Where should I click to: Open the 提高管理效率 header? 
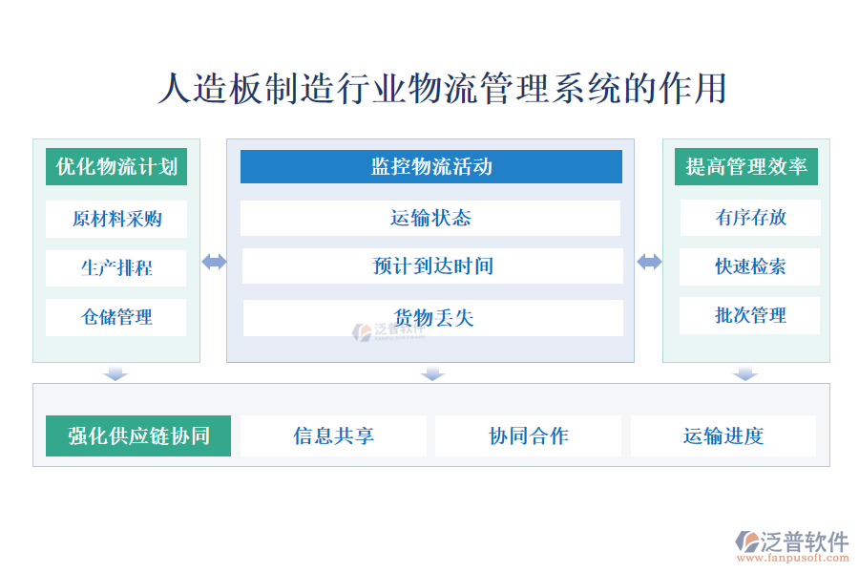pyautogui.click(x=746, y=167)
